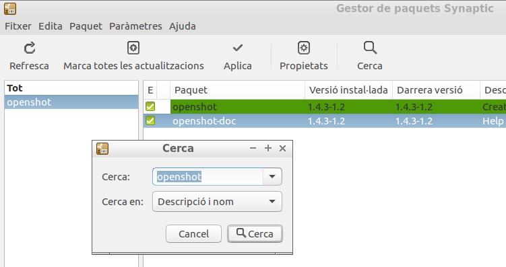Toggle the openshot-doc package status checkbox

(150, 121)
